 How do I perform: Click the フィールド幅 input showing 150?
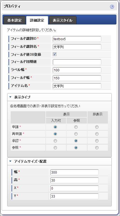coord(77,78)
